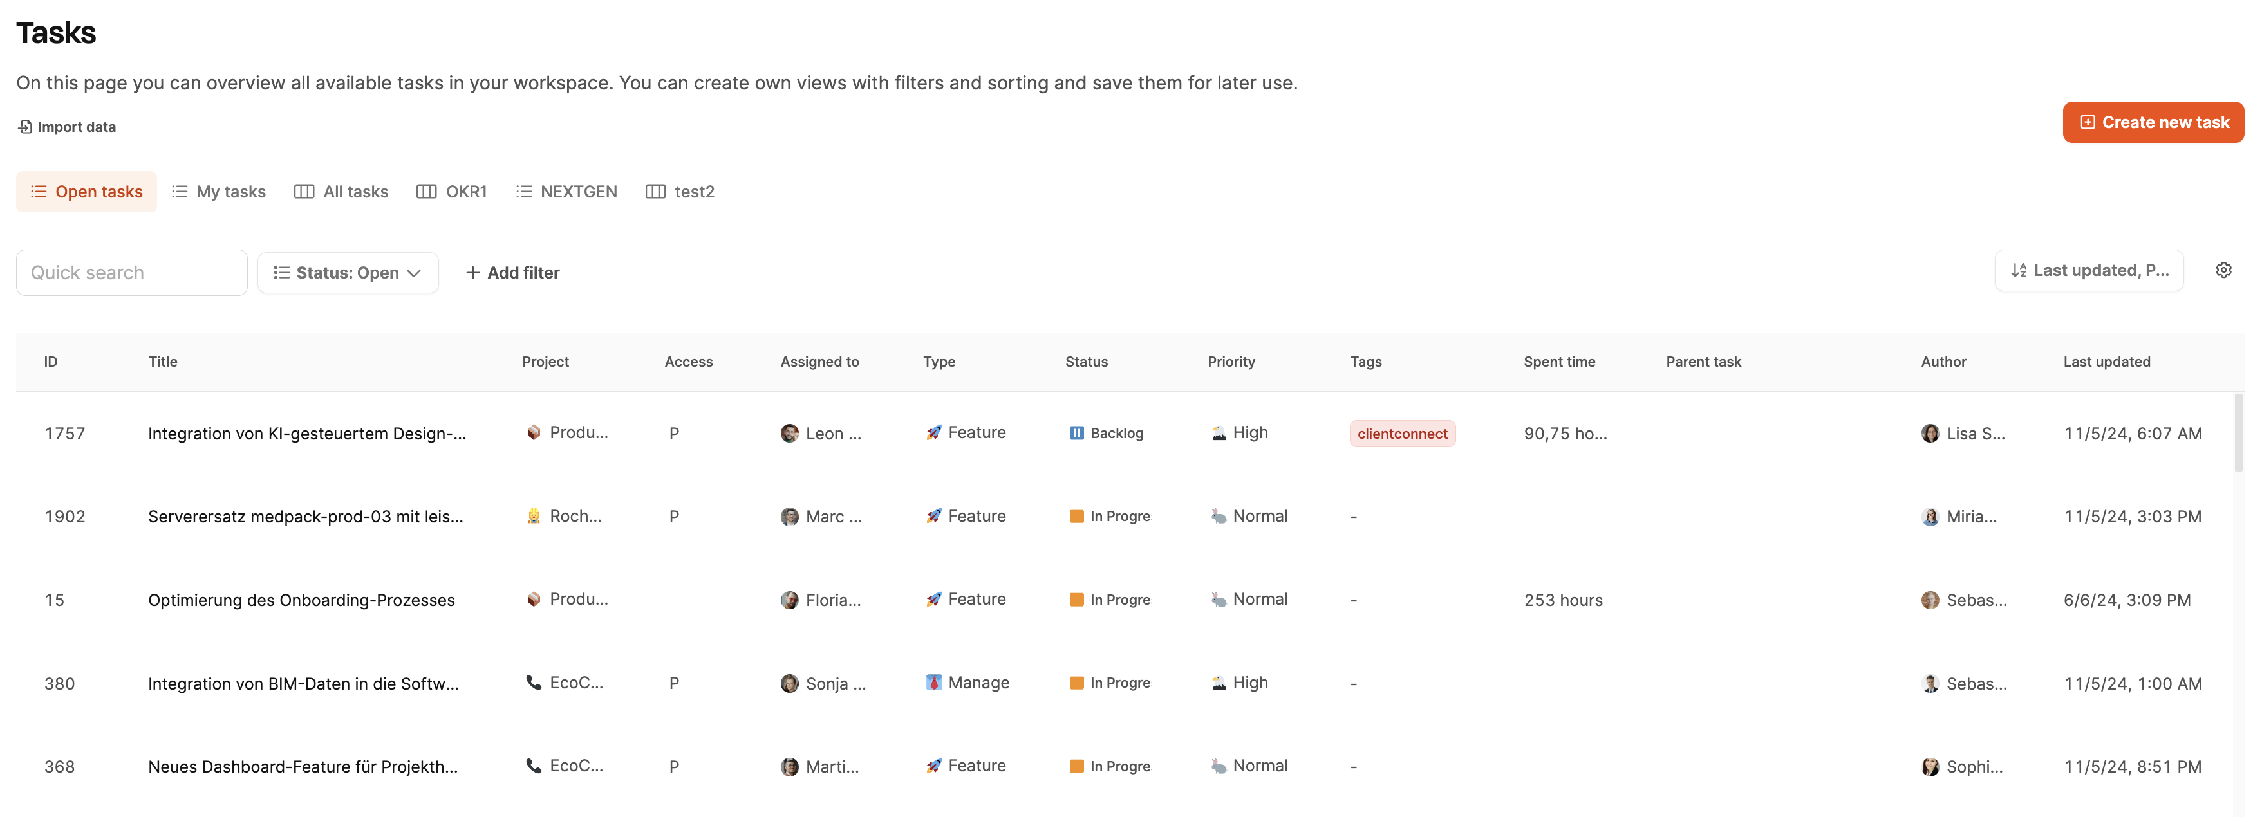Click Add filter to add a filter
Viewport: 2262px width, 817px height.
click(512, 273)
